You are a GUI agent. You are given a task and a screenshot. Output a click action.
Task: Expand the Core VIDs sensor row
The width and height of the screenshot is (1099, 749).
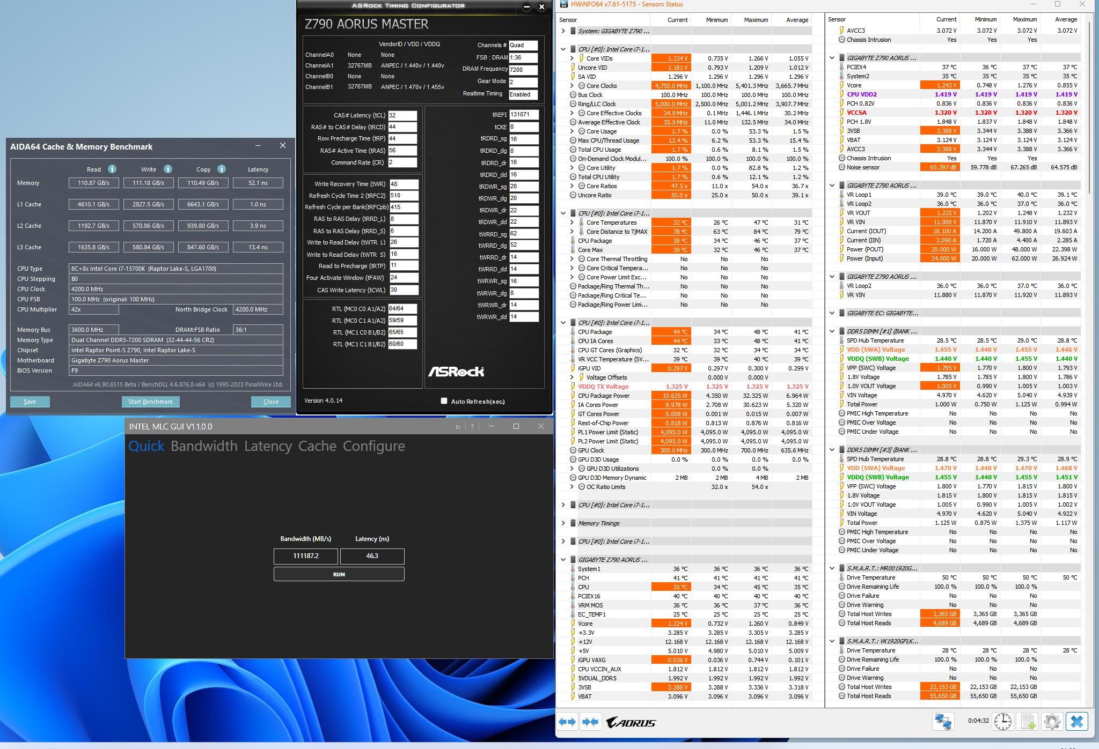572,58
